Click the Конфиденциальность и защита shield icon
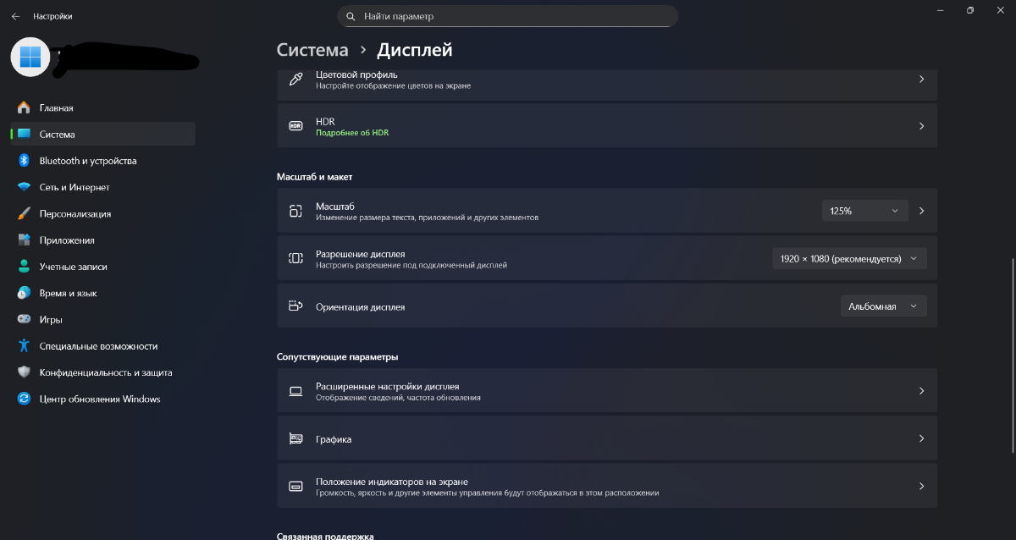The image size is (1016, 540). tap(24, 372)
